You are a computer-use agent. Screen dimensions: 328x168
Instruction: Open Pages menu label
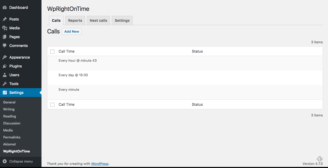click(x=15, y=37)
